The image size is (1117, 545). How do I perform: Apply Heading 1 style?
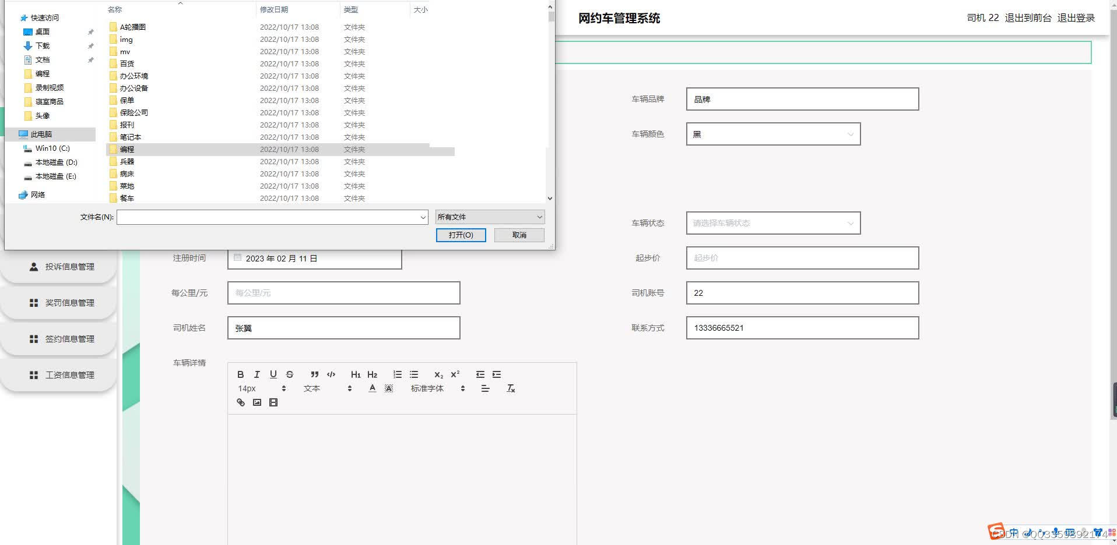(x=356, y=374)
